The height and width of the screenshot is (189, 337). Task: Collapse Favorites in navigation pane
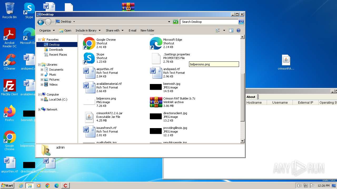(39, 40)
